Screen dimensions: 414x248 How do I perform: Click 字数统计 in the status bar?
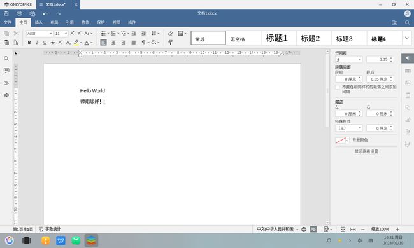[x=50, y=230]
